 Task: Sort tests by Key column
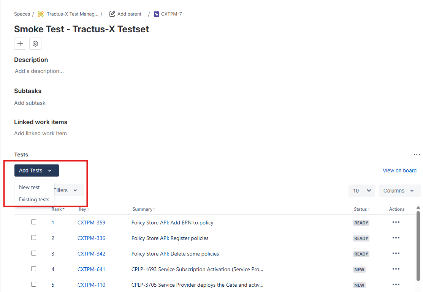(x=84, y=209)
